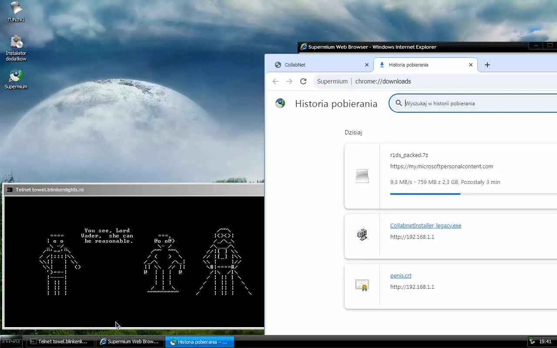Click the Supermium logo beside Historia pobierania

(280, 103)
